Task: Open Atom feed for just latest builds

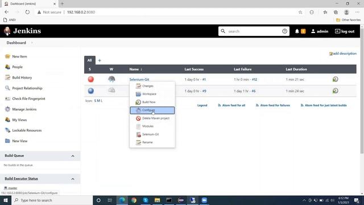Action: click(324, 105)
